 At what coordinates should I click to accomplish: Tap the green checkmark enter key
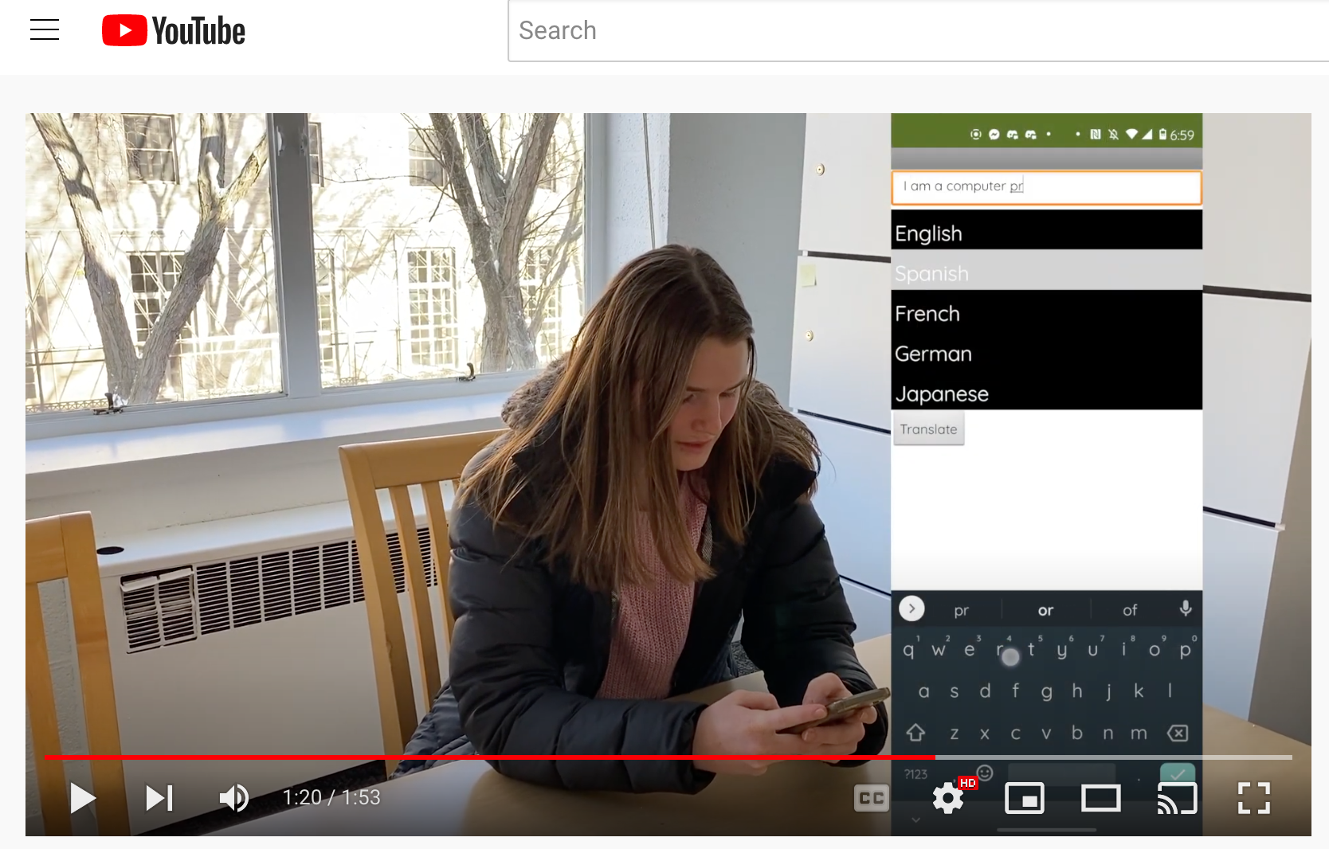click(1178, 773)
